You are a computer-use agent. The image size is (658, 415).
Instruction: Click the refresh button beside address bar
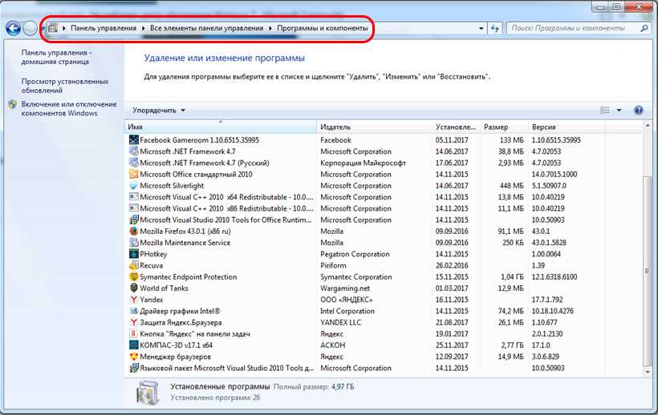tap(495, 29)
